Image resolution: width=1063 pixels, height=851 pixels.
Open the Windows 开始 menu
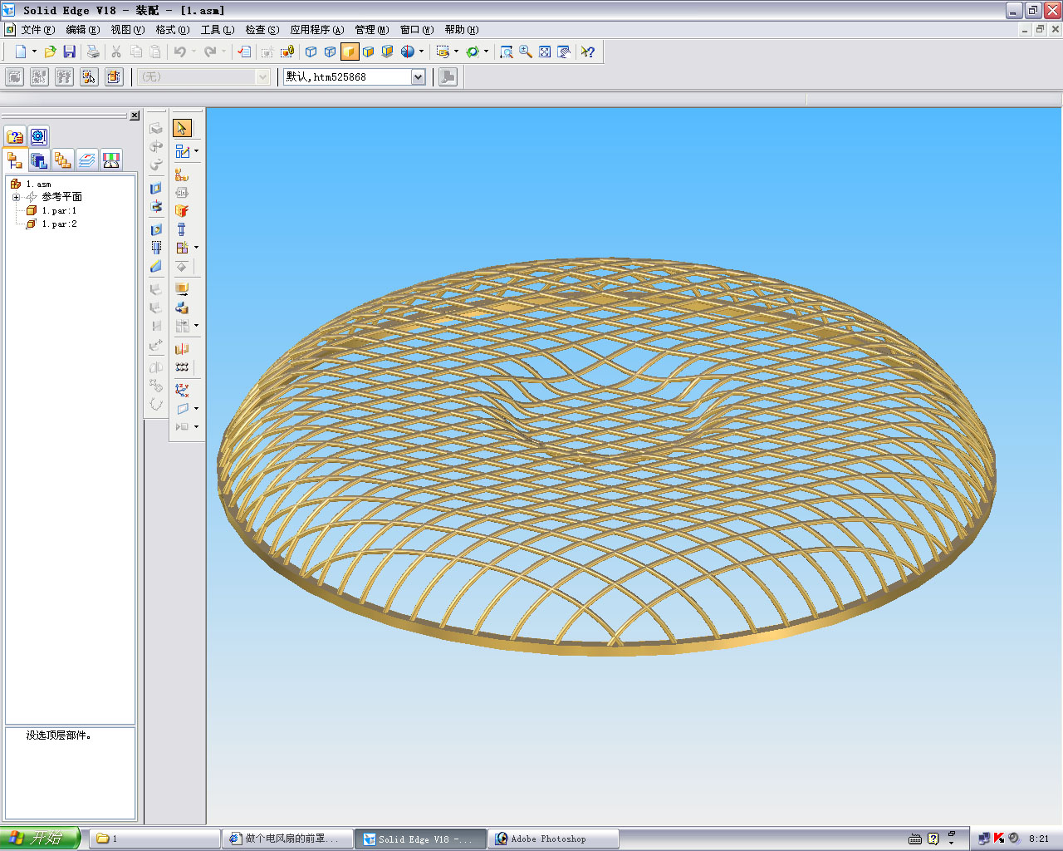40,839
